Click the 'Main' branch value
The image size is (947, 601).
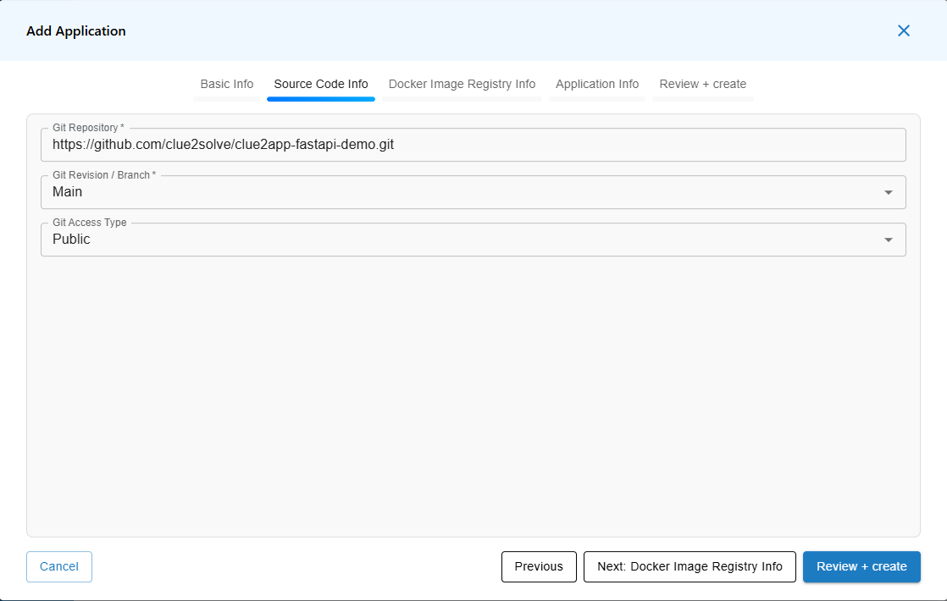pos(68,192)
